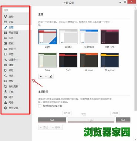The width and height of the screenshot is (137, 141).
Task: Open the 外观 (Appearance) folder icon section
Action: 16,22
